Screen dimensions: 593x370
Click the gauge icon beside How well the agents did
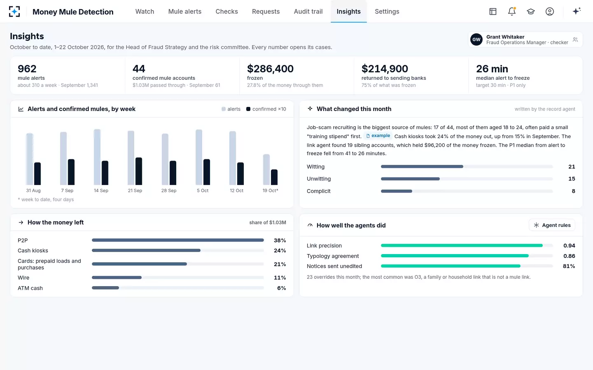310,225
